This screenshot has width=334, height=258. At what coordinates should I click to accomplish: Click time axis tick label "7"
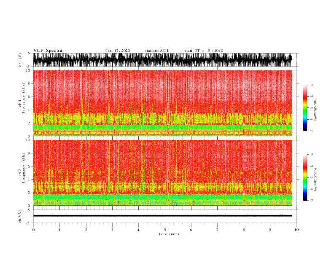(218, 230)
